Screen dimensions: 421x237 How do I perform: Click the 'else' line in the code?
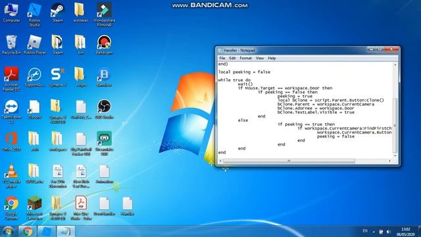[243, 120]
